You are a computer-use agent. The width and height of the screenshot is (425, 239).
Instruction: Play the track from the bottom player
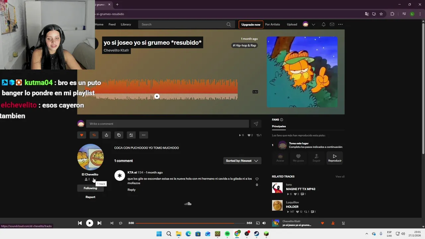click(90, 223)
